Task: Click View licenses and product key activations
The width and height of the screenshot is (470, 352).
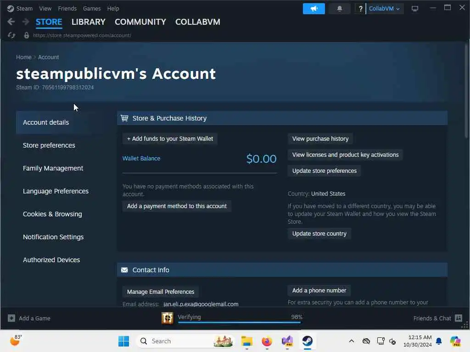Action: tap(345, 155)
